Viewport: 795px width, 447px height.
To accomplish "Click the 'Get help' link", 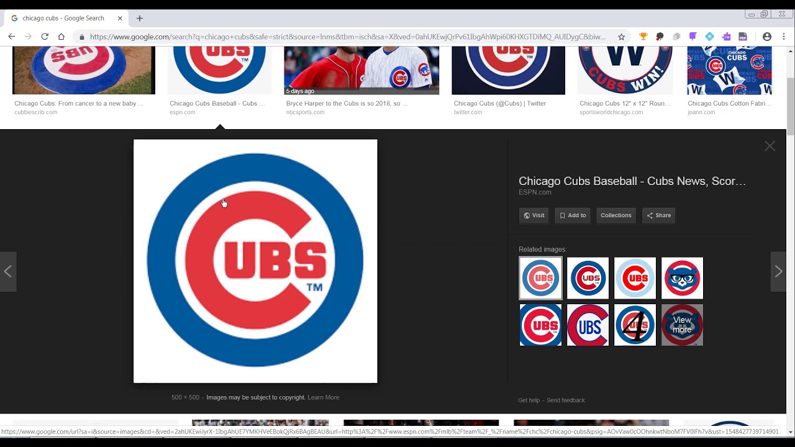I will [529, 400].
